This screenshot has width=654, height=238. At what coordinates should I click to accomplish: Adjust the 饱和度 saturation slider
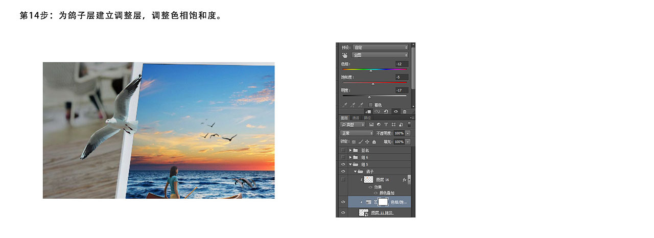coord(373,84)
